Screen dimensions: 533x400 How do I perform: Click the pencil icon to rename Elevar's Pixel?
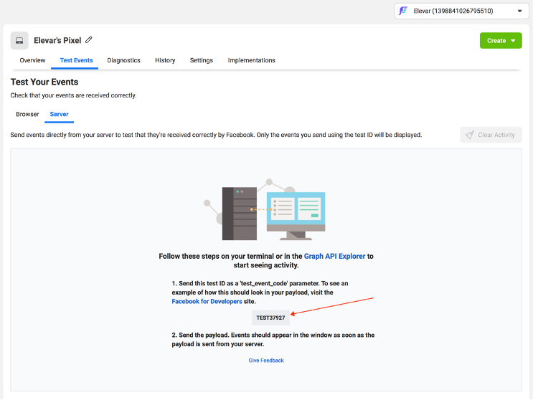point(89,40)
